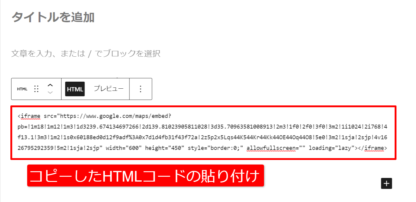Switch to the プレビュー tab
The image size is (416, 202).
tap(109, 89)
